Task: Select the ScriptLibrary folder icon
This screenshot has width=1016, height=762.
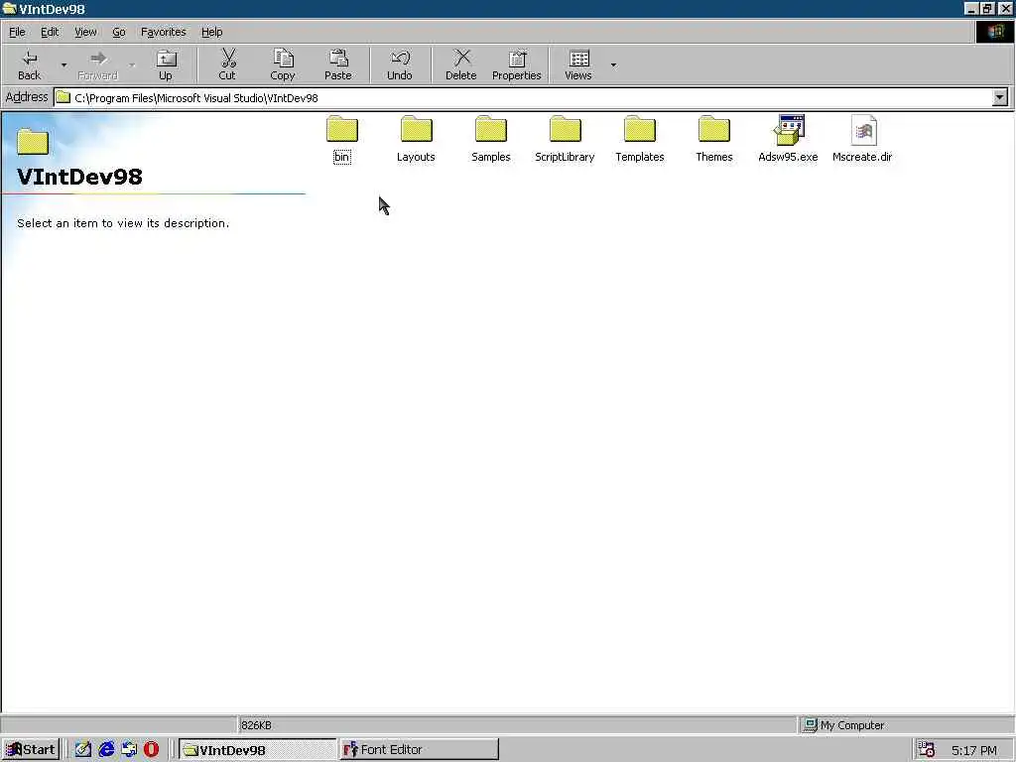Action: click(565, 130)
